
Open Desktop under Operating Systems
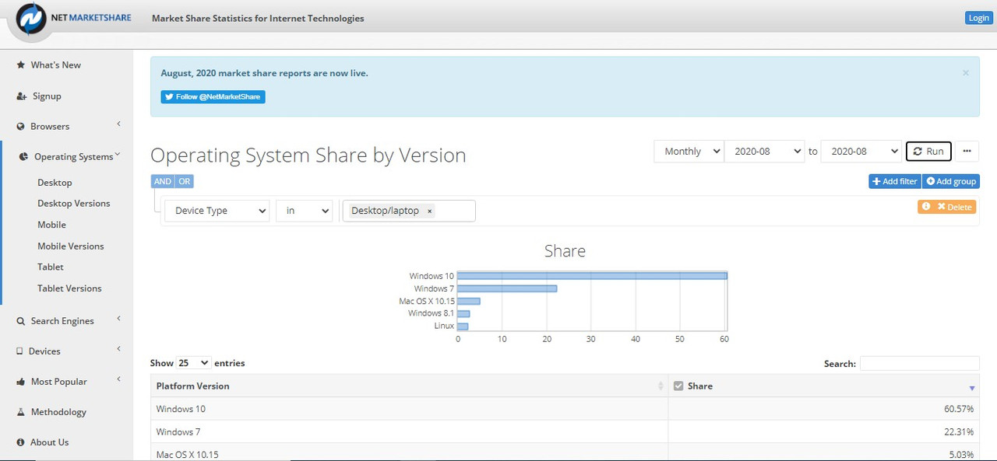pos(55,183)
